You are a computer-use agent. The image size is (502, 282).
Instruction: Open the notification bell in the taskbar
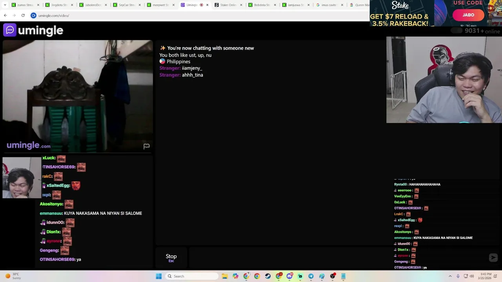click(x=496, y=276)
